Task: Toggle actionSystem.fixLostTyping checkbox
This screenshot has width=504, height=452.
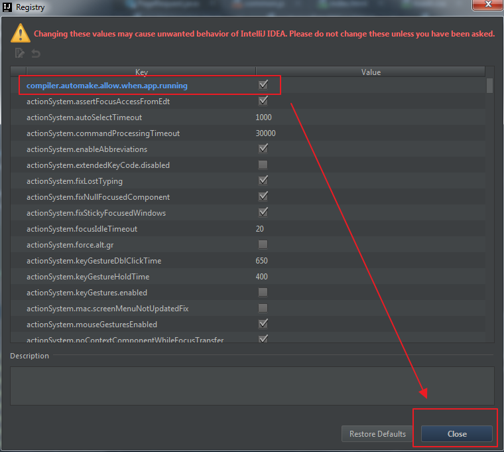Action: coord(263,181)
